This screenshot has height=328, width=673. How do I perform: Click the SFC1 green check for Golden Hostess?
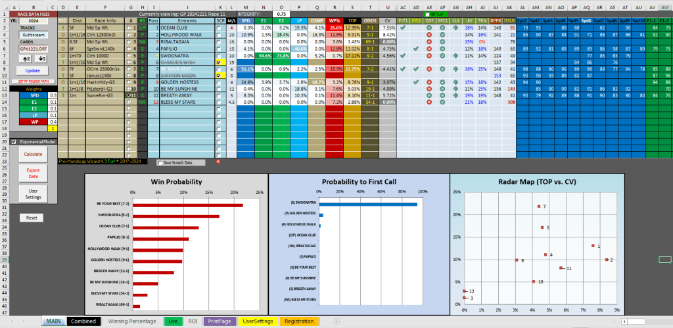[442, 82]
